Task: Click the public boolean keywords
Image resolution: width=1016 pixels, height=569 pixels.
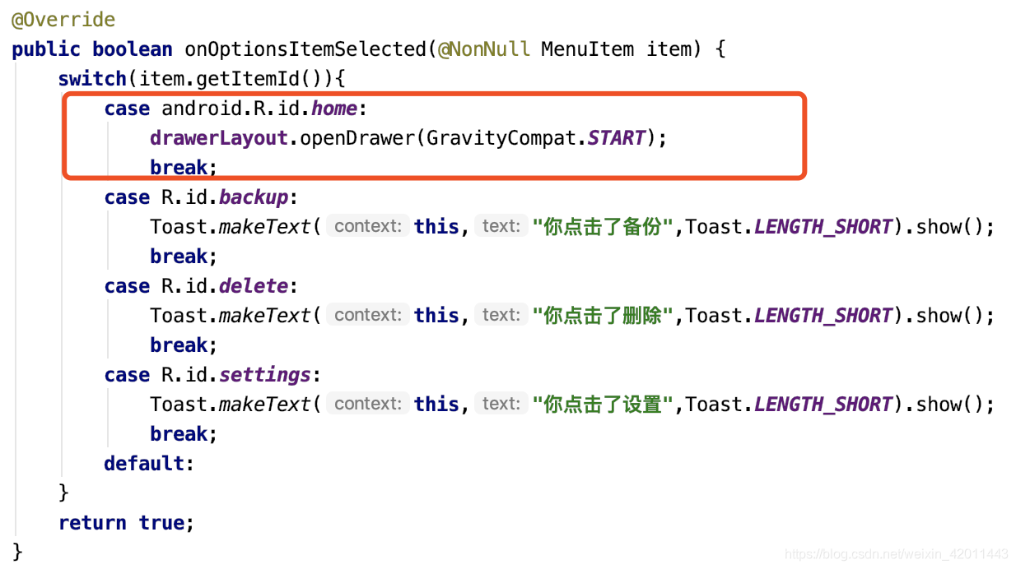Action: (92, 49)
